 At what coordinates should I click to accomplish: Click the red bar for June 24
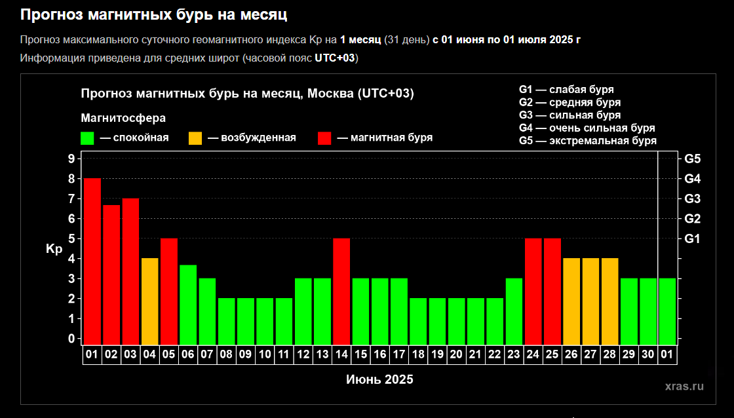[x=533, y=292]
